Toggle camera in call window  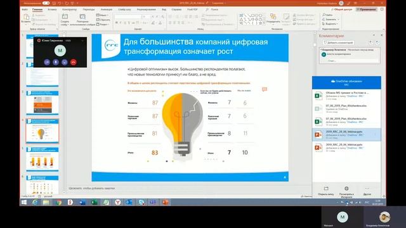tap(47, 62)
